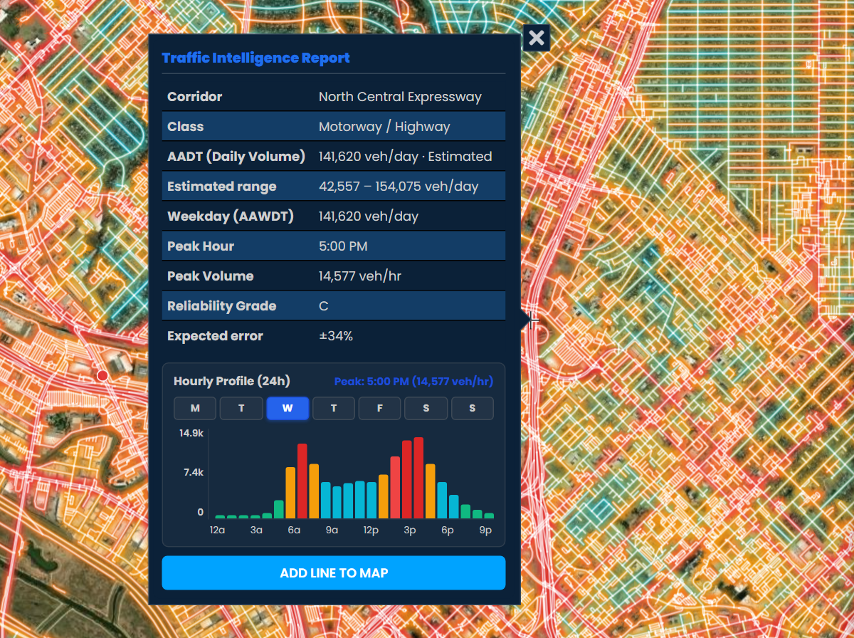Click '42,557 – 154,075 veh/day' range
The height and width of the screenshot is (638, 854).
(399, 187)
